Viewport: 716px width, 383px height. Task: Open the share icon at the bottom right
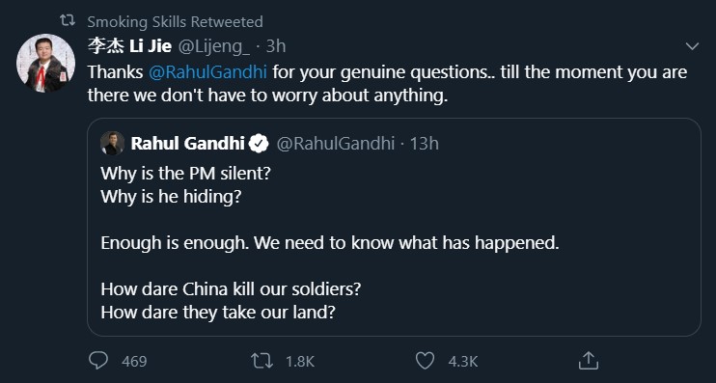(589, 360)
